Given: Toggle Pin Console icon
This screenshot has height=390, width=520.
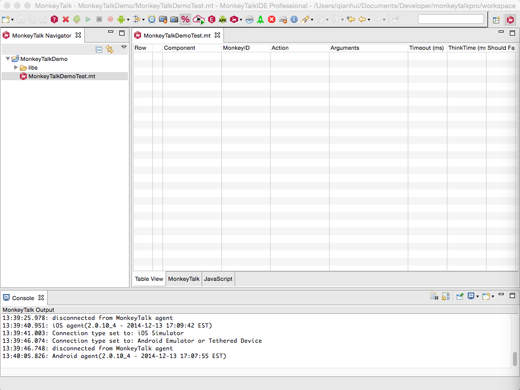Looking at the screenshot, I should [460, 296].
